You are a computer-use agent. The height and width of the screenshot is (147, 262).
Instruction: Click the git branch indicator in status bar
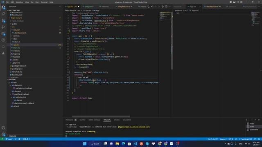(x=9, y=139)
